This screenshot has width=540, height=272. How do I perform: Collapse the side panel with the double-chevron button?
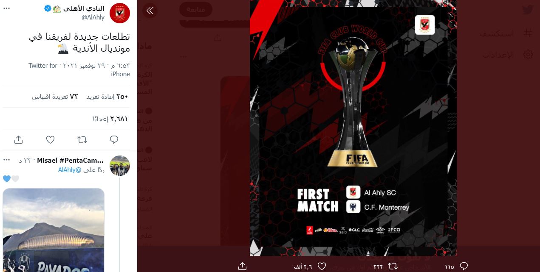[x=150, y=11]
